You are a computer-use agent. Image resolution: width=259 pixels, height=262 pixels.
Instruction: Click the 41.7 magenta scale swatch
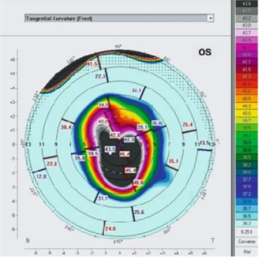[246, 62]
